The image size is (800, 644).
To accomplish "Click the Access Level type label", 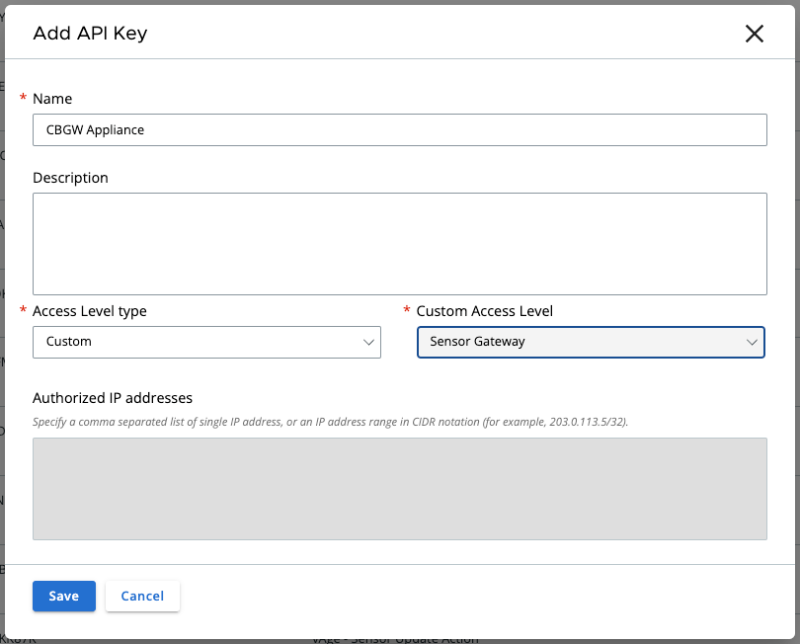I will tap(90, 311).
